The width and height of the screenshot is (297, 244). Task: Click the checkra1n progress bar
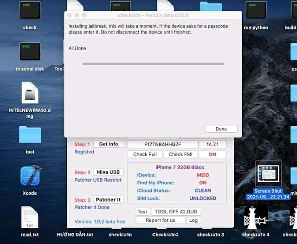(153, 64)
